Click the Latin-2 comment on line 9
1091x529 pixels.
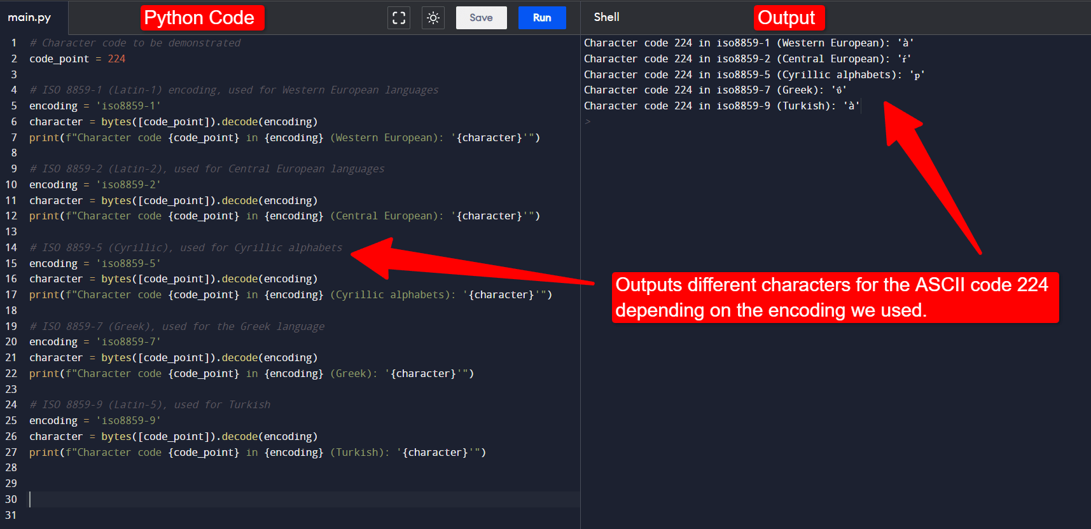coord(207,168)
